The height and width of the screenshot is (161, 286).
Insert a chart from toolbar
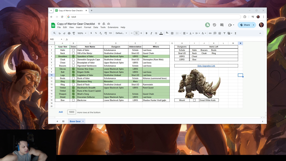pos(219,33)
